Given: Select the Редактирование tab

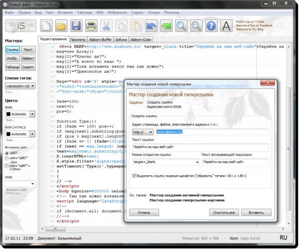Looking at the screenshot, I should pos(53,39).
